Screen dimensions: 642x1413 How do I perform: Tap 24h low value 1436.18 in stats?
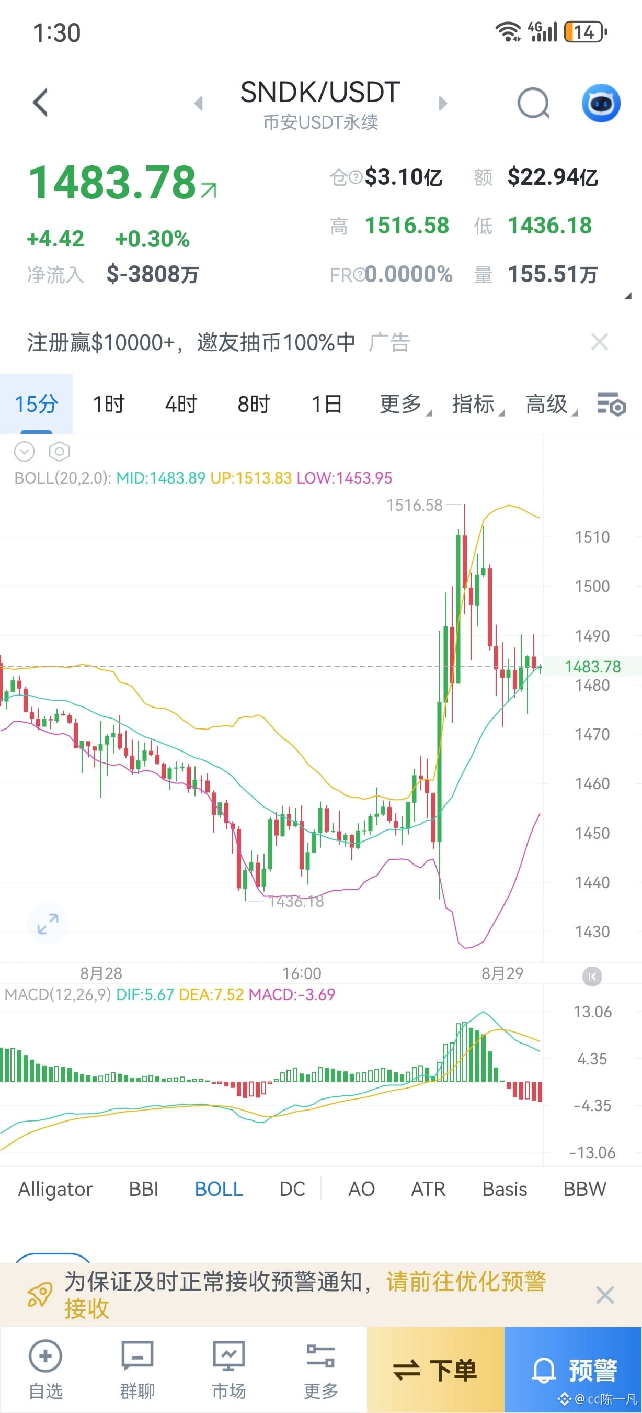point(550,226)
